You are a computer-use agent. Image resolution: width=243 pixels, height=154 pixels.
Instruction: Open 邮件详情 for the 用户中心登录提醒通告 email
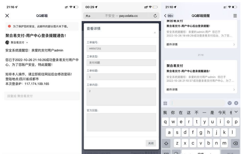pos(200,90)
